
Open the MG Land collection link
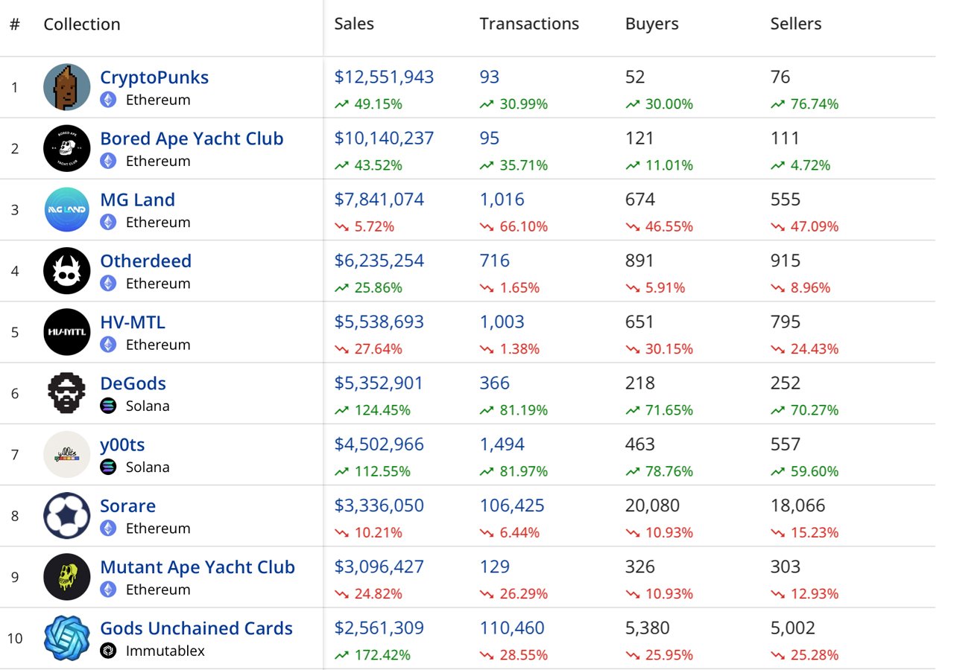tap(138, 200)
